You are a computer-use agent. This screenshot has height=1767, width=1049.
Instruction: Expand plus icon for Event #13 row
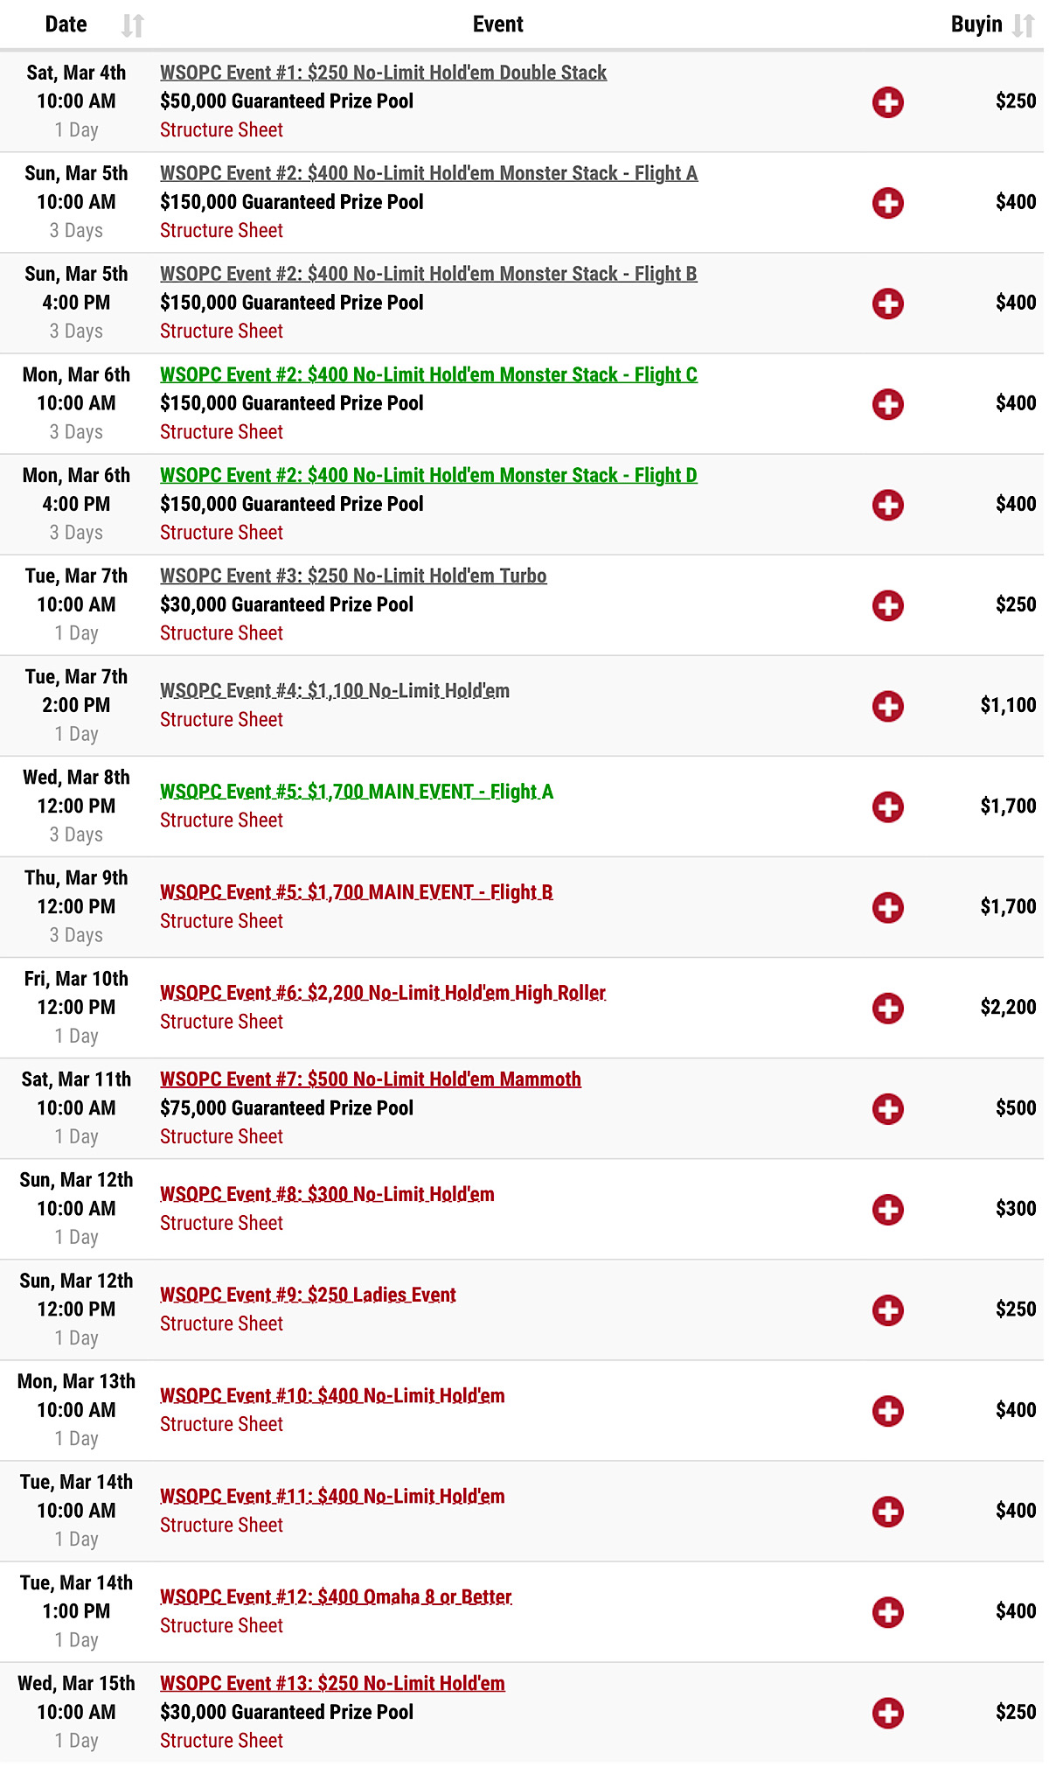point(887,1713)
